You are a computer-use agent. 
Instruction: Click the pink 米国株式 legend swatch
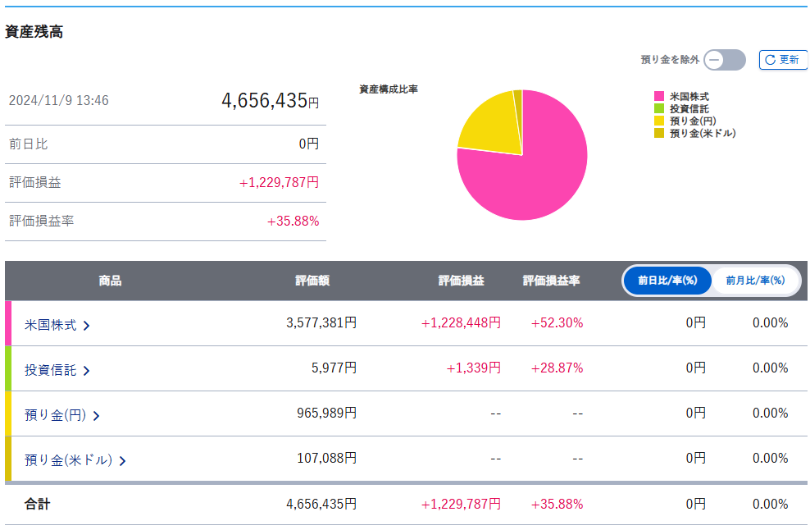tap(658, 97)
